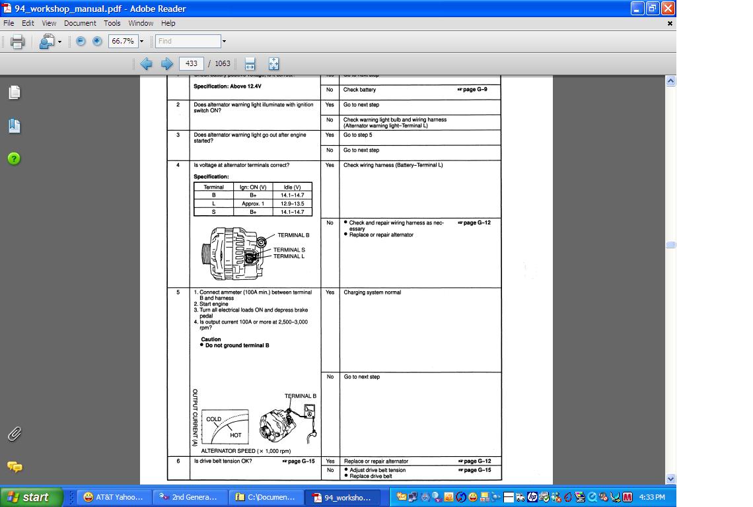The width and height of the screenshot is (753, 507).
Task: Open the Document menu
Action: (x=80, y=23)
